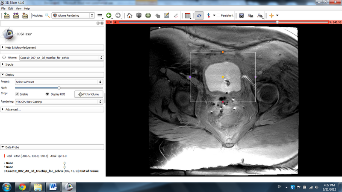Click the Home module icon
Screen dimensions: 342x192
pos(130,16)
